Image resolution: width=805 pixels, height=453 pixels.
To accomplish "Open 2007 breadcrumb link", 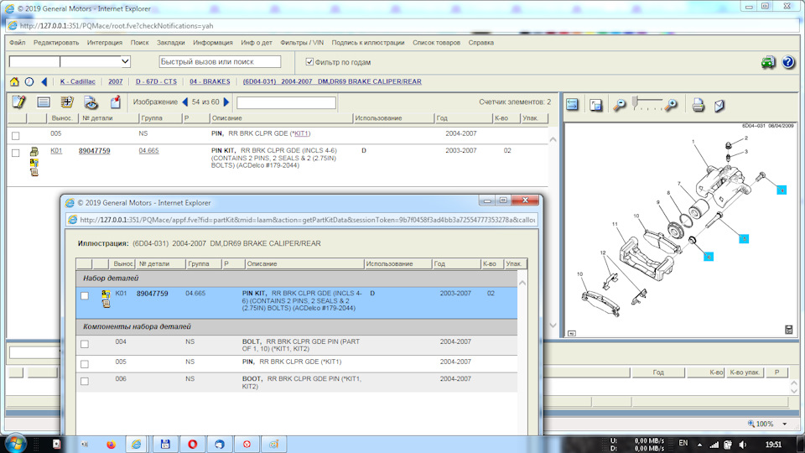I will pos(116,81).
